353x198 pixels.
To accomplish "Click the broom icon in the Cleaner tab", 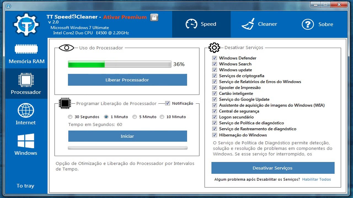I will pyautogui.click(x=248, y=24).
